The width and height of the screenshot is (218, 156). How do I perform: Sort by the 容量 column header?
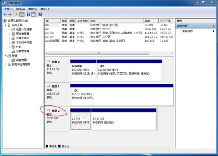click(151, 21)
